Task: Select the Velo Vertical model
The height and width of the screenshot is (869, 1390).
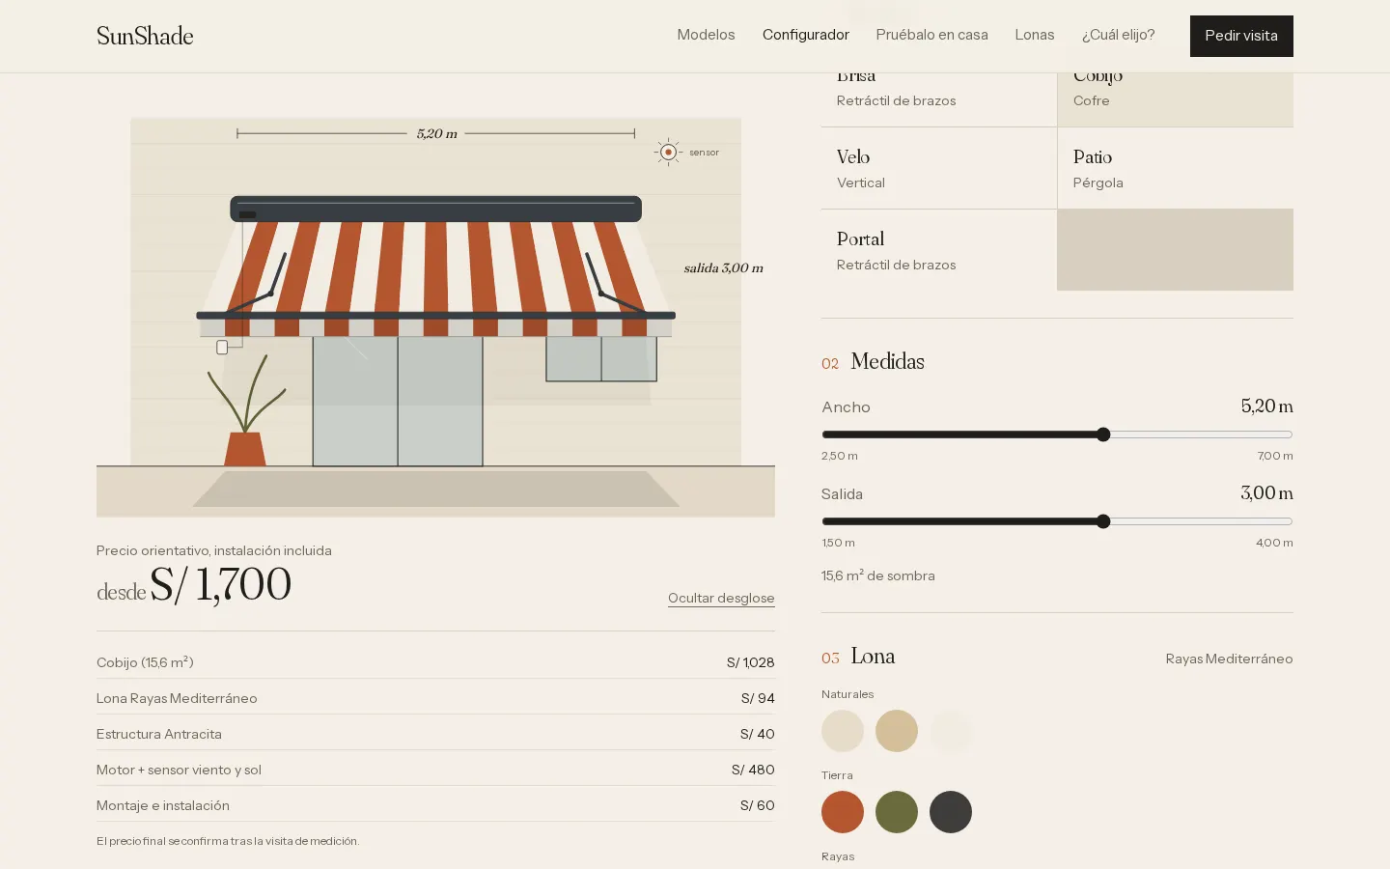Action: pos(939,168)
